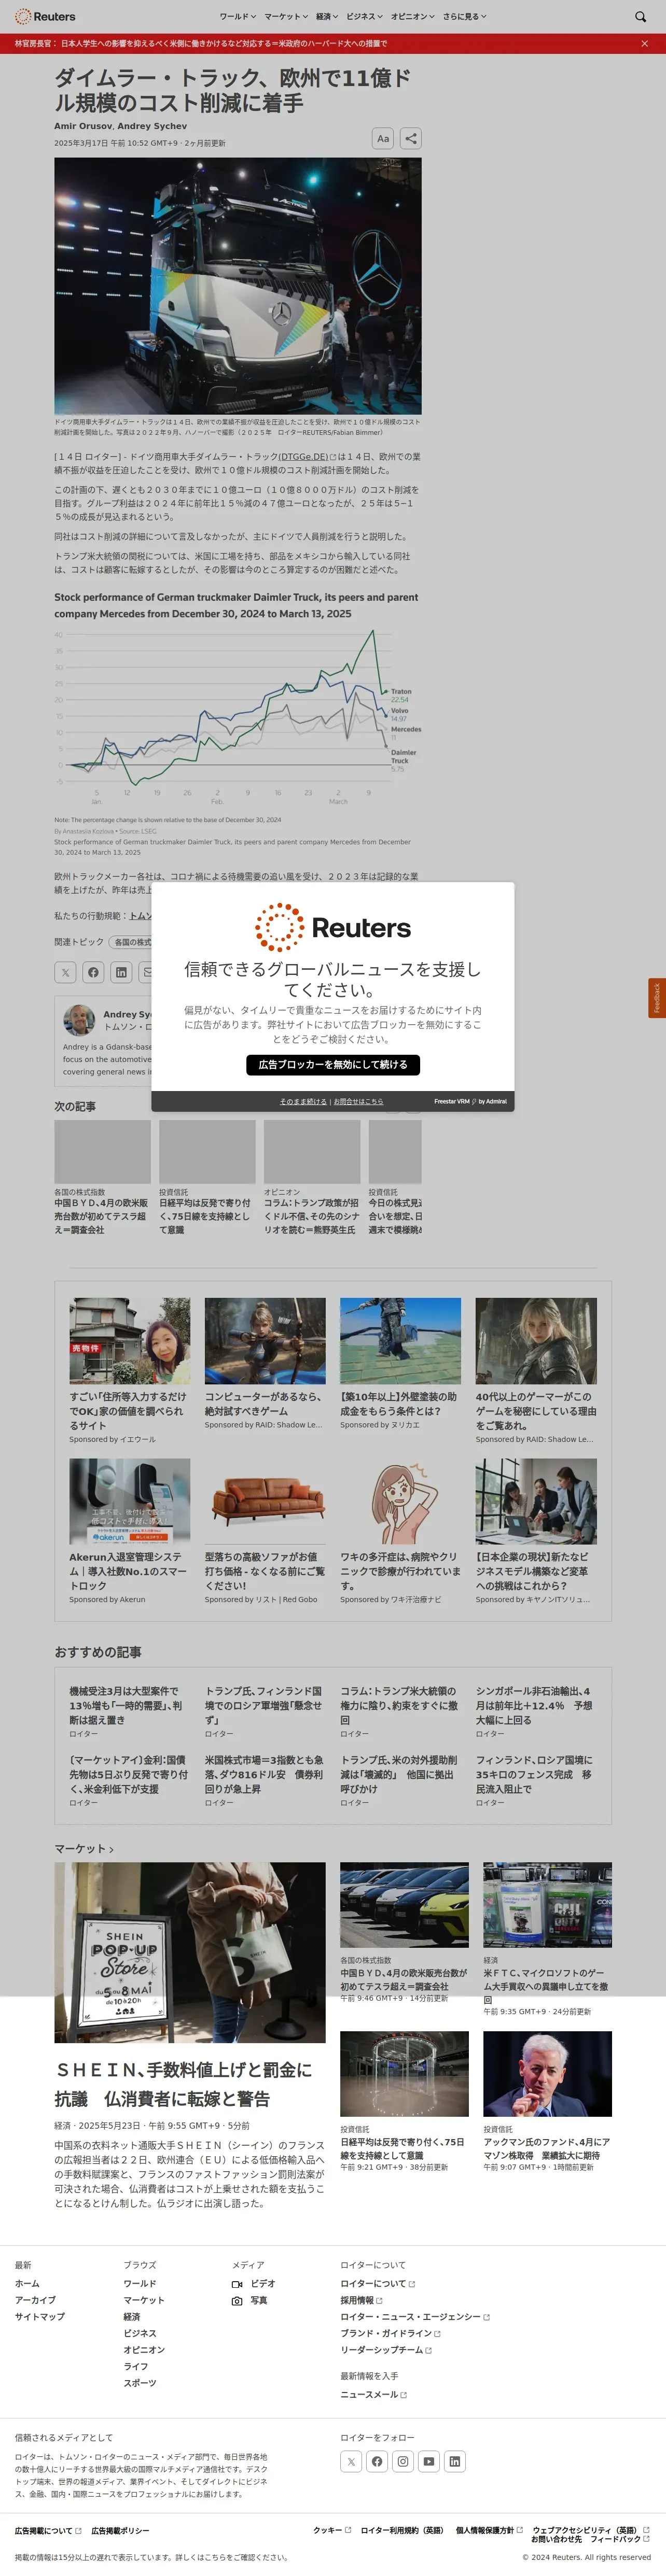Open トランプ氏、フィンランド国境 recommended article
The image size is (666, 2576).
264,1705
